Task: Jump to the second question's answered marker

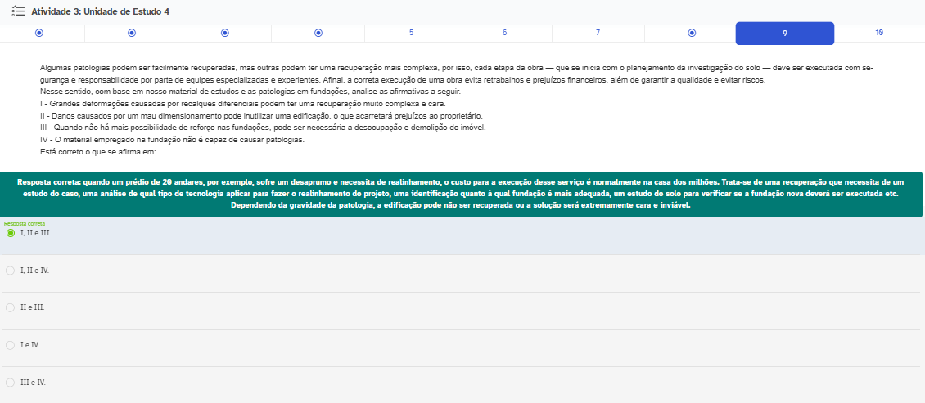Action: click(x=132, y=33)
